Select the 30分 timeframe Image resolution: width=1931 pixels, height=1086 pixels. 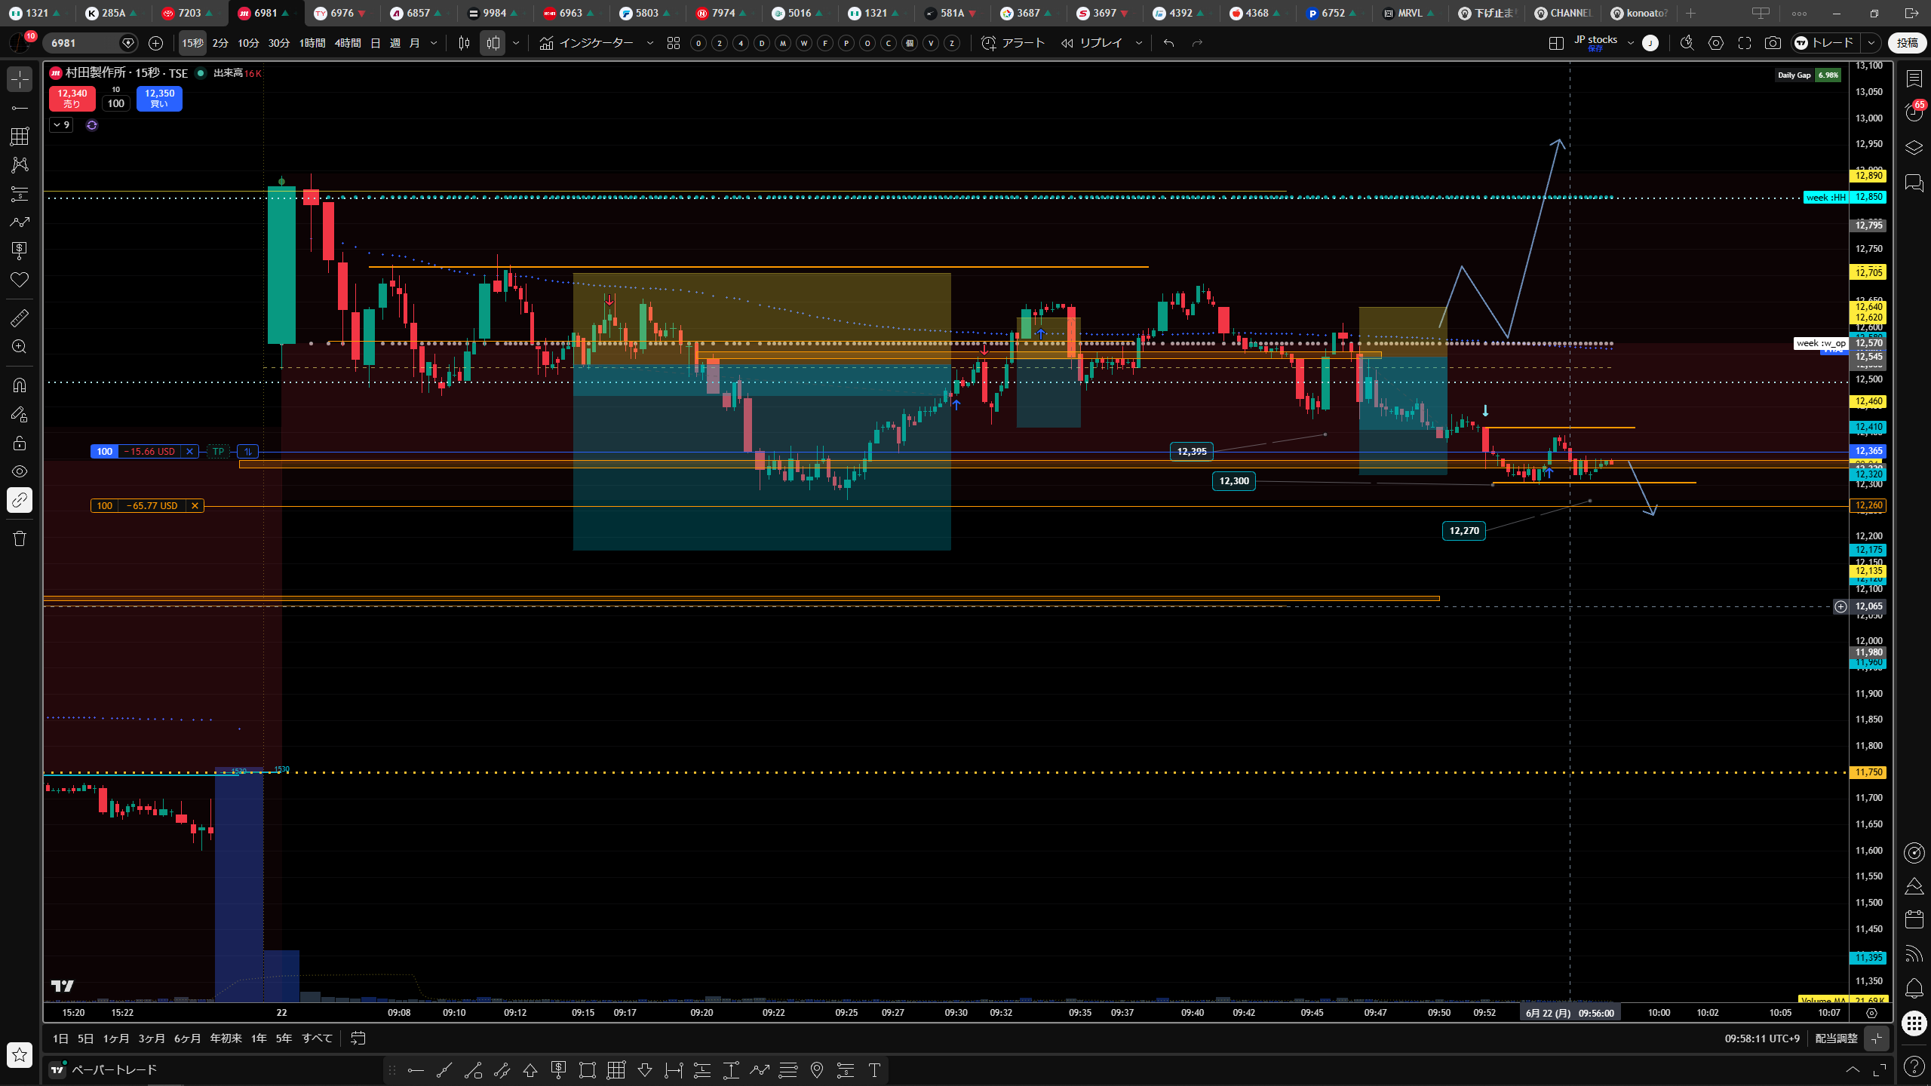(x=279, y=43)
